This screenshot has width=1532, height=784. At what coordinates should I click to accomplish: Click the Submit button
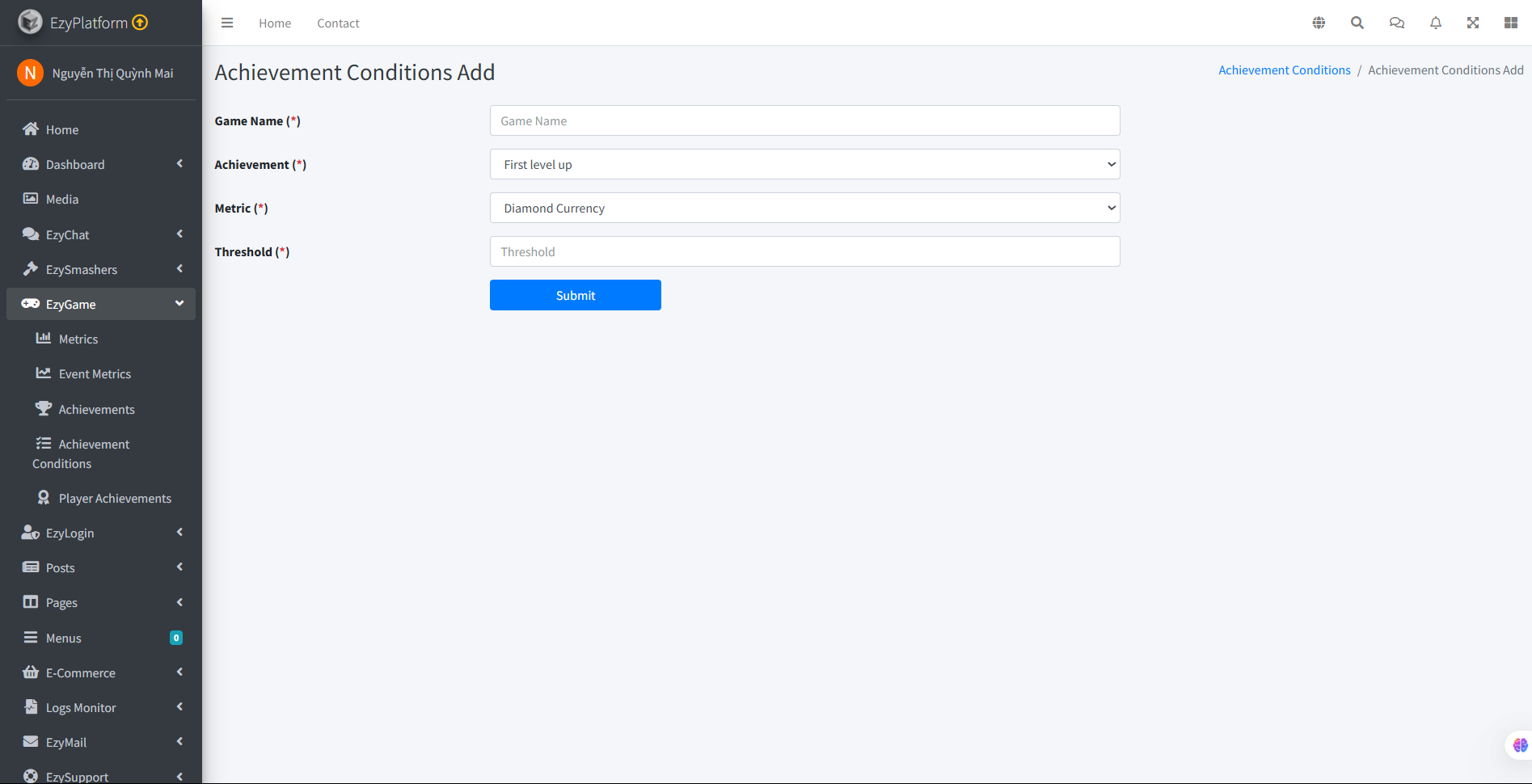pyautogui.click(x=575, y=295)
